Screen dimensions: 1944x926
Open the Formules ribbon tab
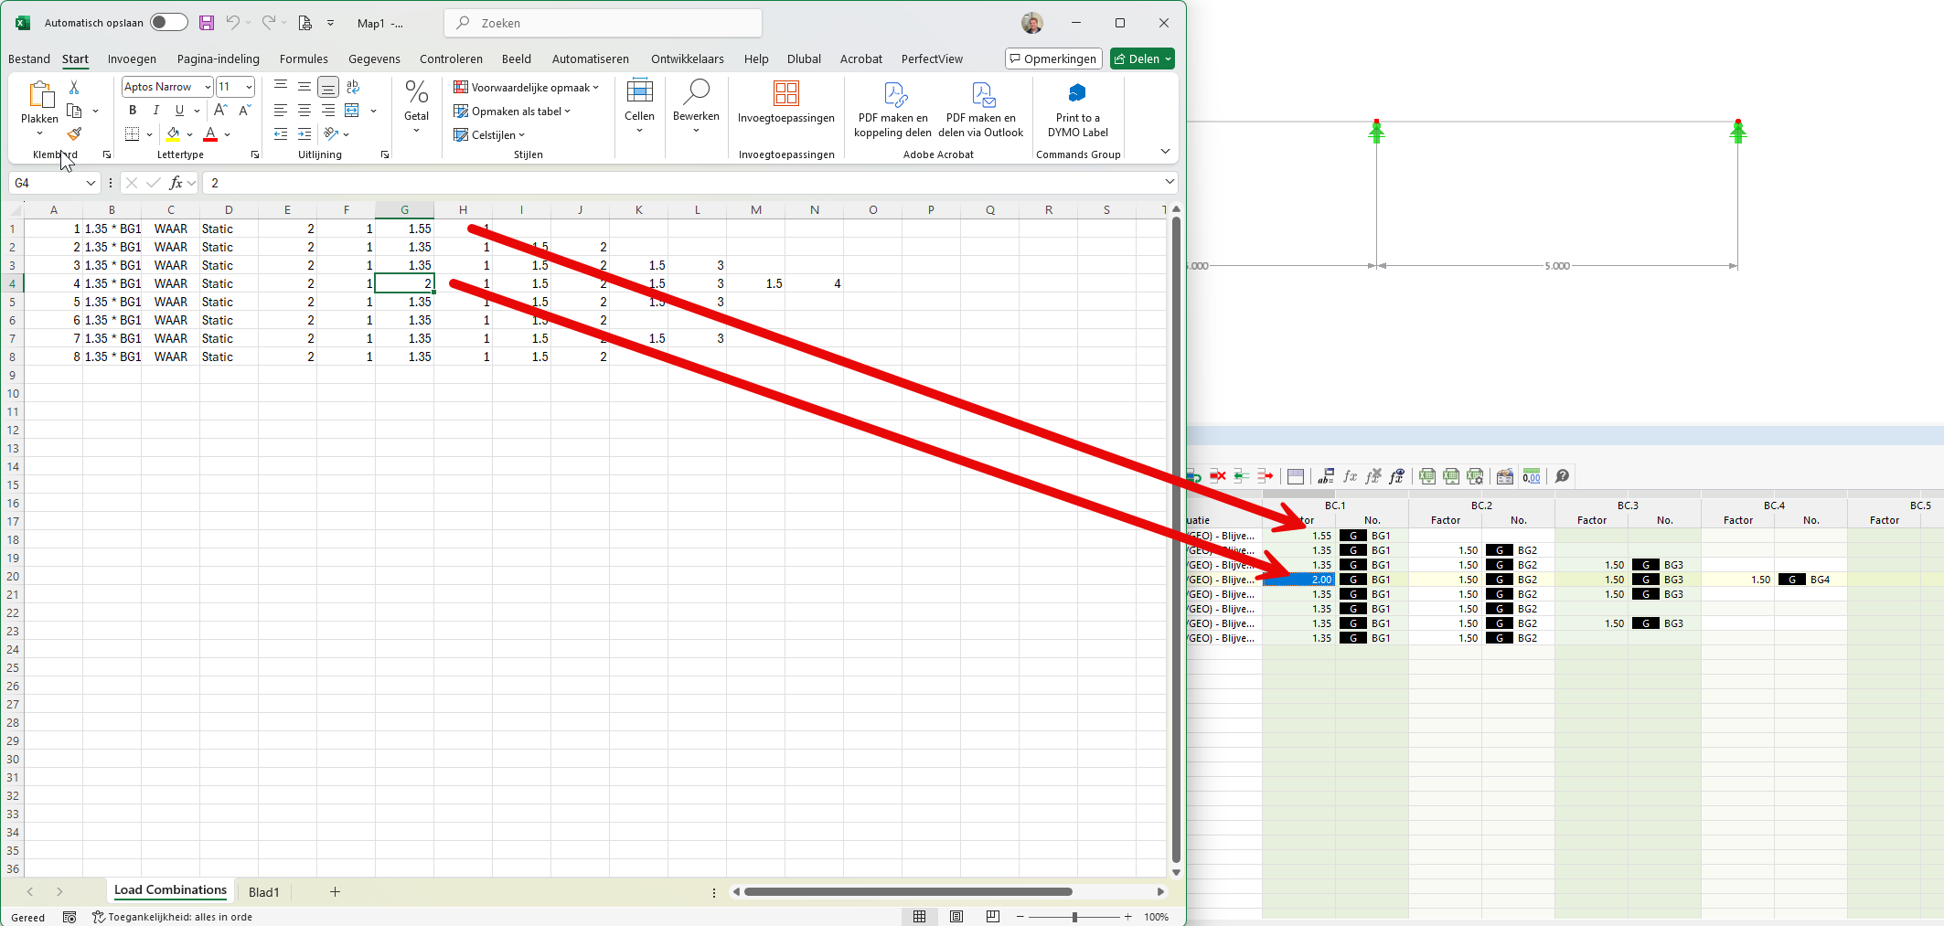304,59
